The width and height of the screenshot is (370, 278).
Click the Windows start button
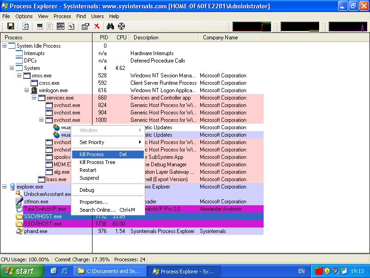pos(22,271)
